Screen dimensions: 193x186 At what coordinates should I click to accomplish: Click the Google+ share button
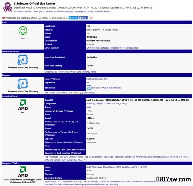coord(91,18)
